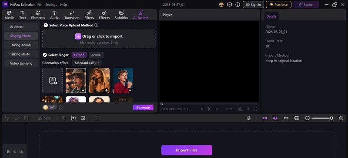The image size is (348, 158).
Task: Click the subtitle strikethrough tool icon
Action: [83, 118]
